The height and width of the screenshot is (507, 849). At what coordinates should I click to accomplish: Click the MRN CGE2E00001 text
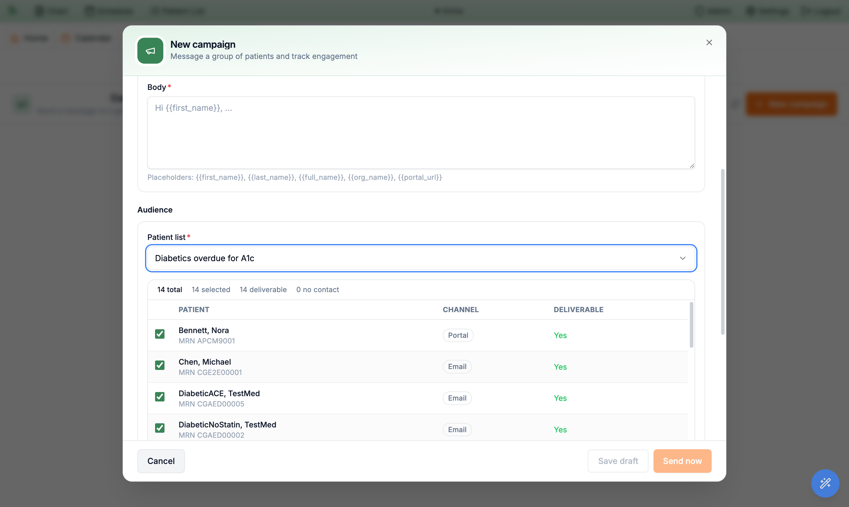click(x=210, y=372)
